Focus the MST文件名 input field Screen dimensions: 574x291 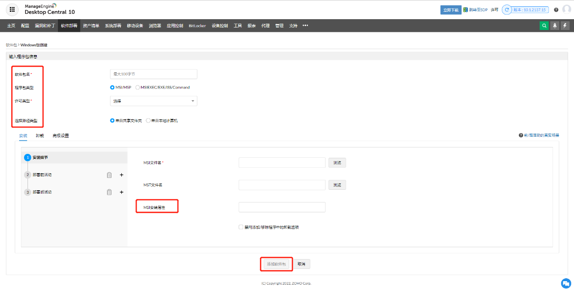[282, 185]
